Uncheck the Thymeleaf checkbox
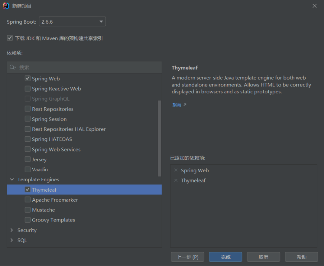324x266 pixels. pyautogui.click(x=28, y=190)
